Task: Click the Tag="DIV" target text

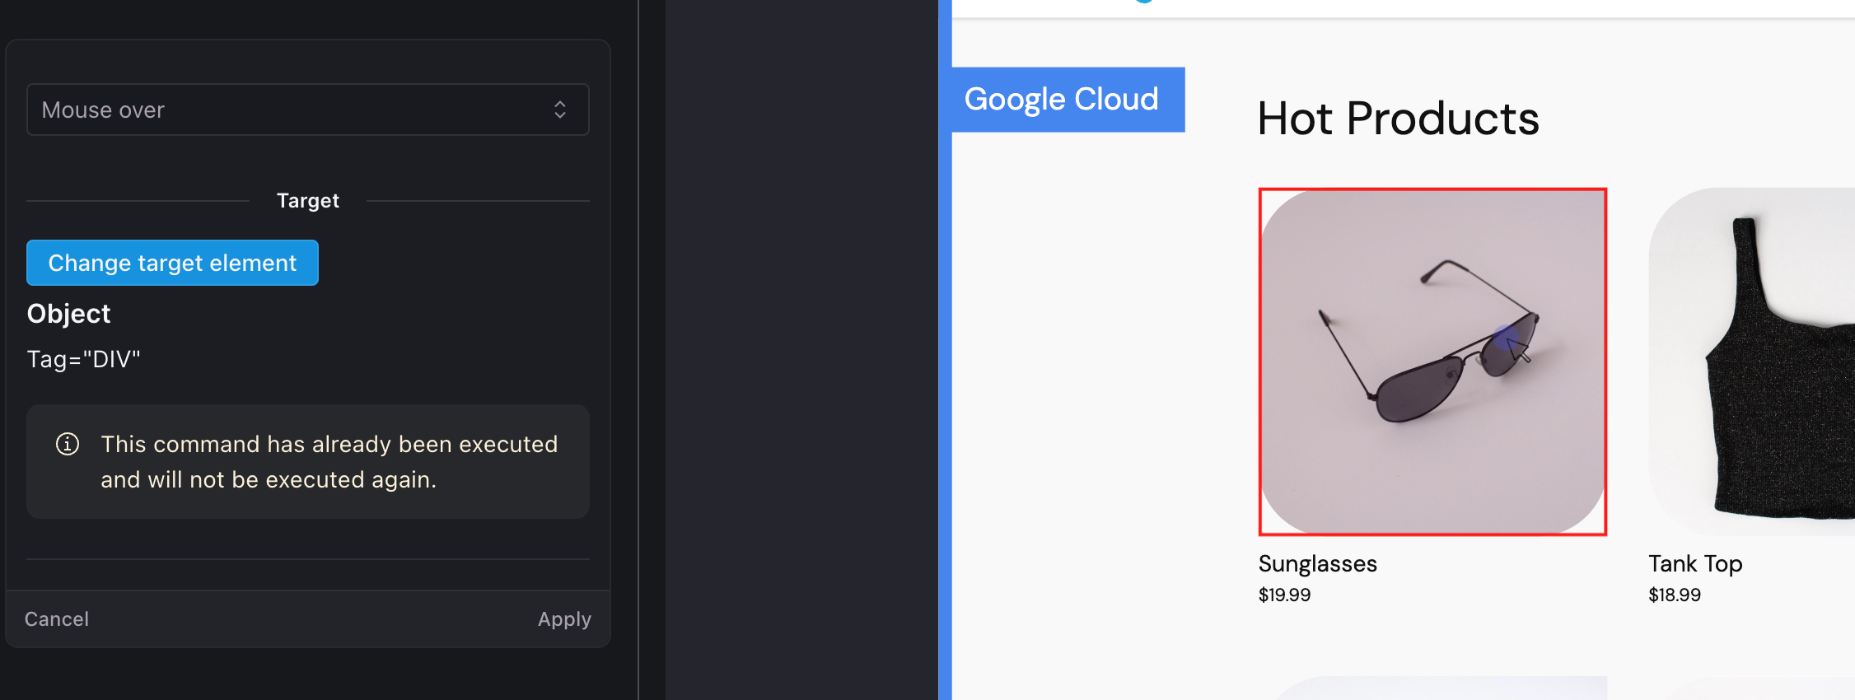Action: [84, 359]
